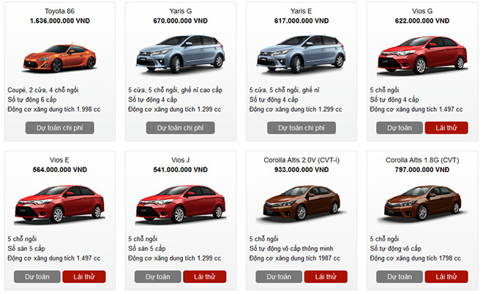This screenshot has height=294, width=483.
Task: Open the Toyota 86 title link
Action: 60,11
